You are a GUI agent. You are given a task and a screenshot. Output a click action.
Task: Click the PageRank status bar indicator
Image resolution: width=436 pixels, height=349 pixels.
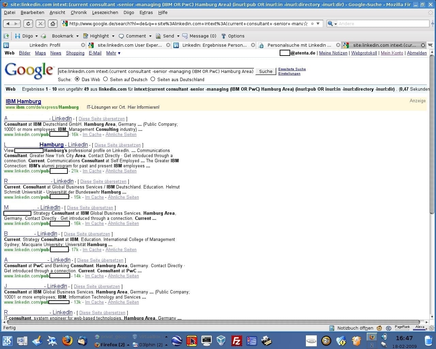coord(402,328)
